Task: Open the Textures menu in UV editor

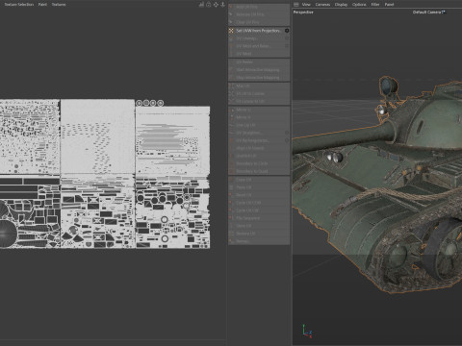Action: pos(59,5)
